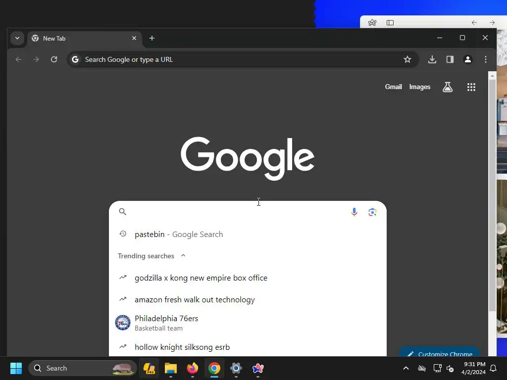507x380 pixels.
Task: Open clock and date 9:31 PM
Action: [x=473, y=368]
